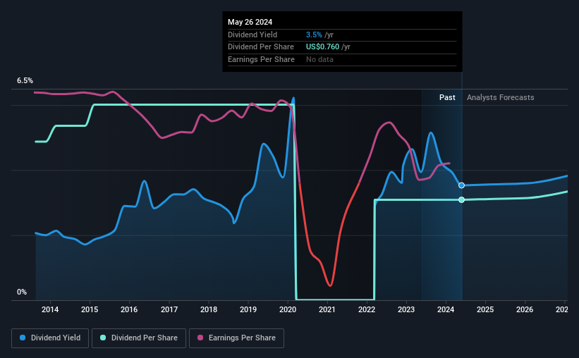This screenshot has width=579, height=358.
Task: Toggle the Dividend Yield legend button
Action: tap(50, 338)
